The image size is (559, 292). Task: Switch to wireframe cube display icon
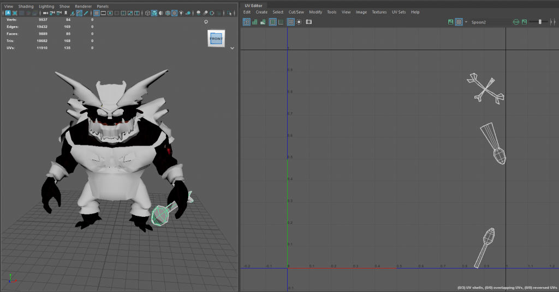click(147, 13)
